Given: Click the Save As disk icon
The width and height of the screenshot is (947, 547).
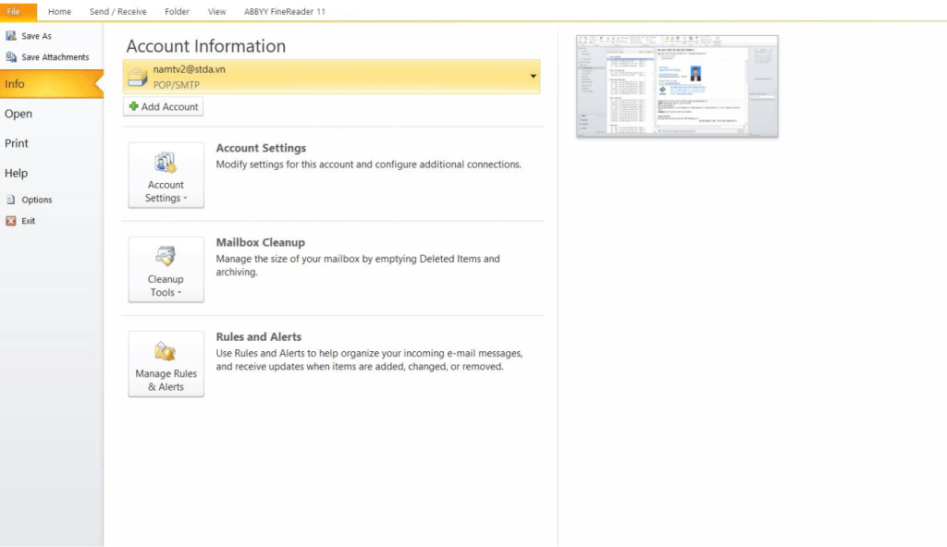Looking at the screenshot, I should click(x=11, y=36).
